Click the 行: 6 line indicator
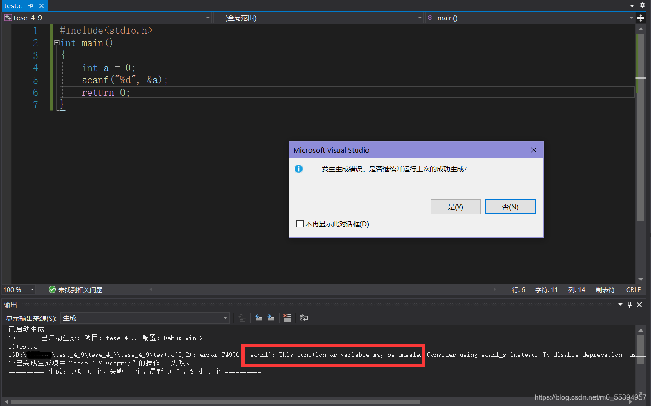 (x=518, y=290)
